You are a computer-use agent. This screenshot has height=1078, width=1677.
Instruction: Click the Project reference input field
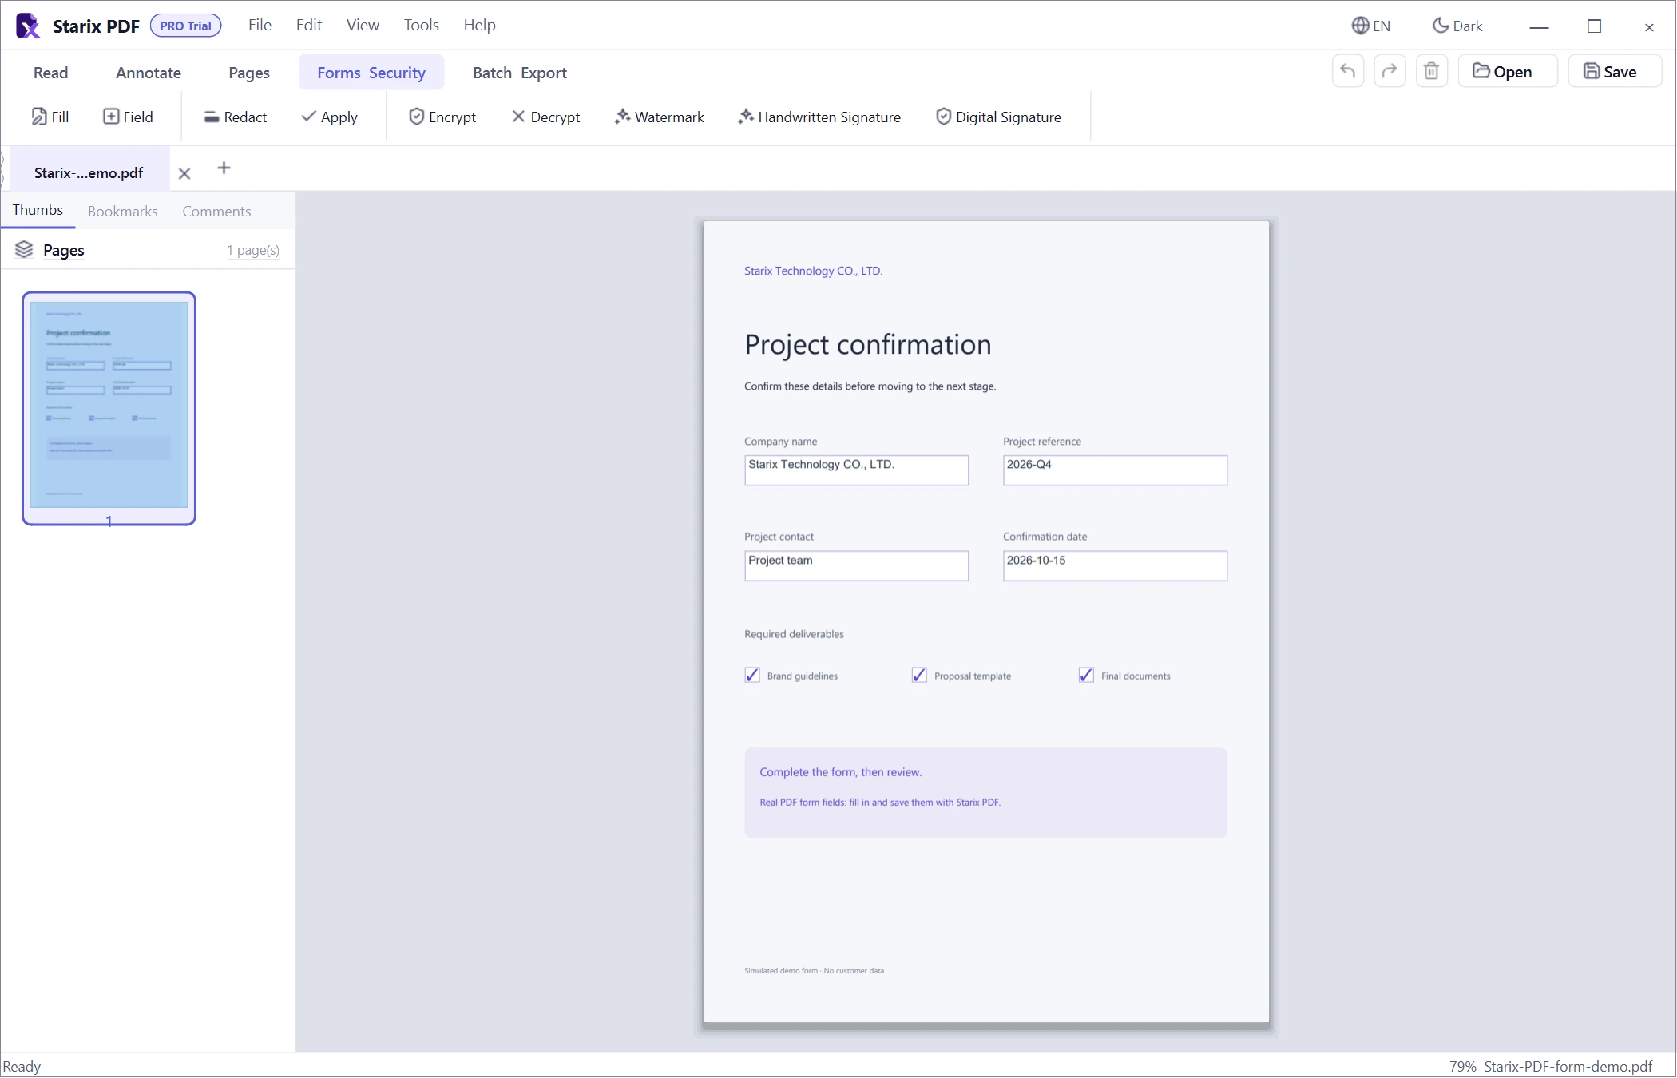point(1116,470)
